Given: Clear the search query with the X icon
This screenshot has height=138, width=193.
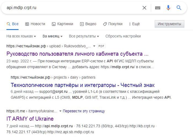Looking at the screenshot, I should point(144,8).
